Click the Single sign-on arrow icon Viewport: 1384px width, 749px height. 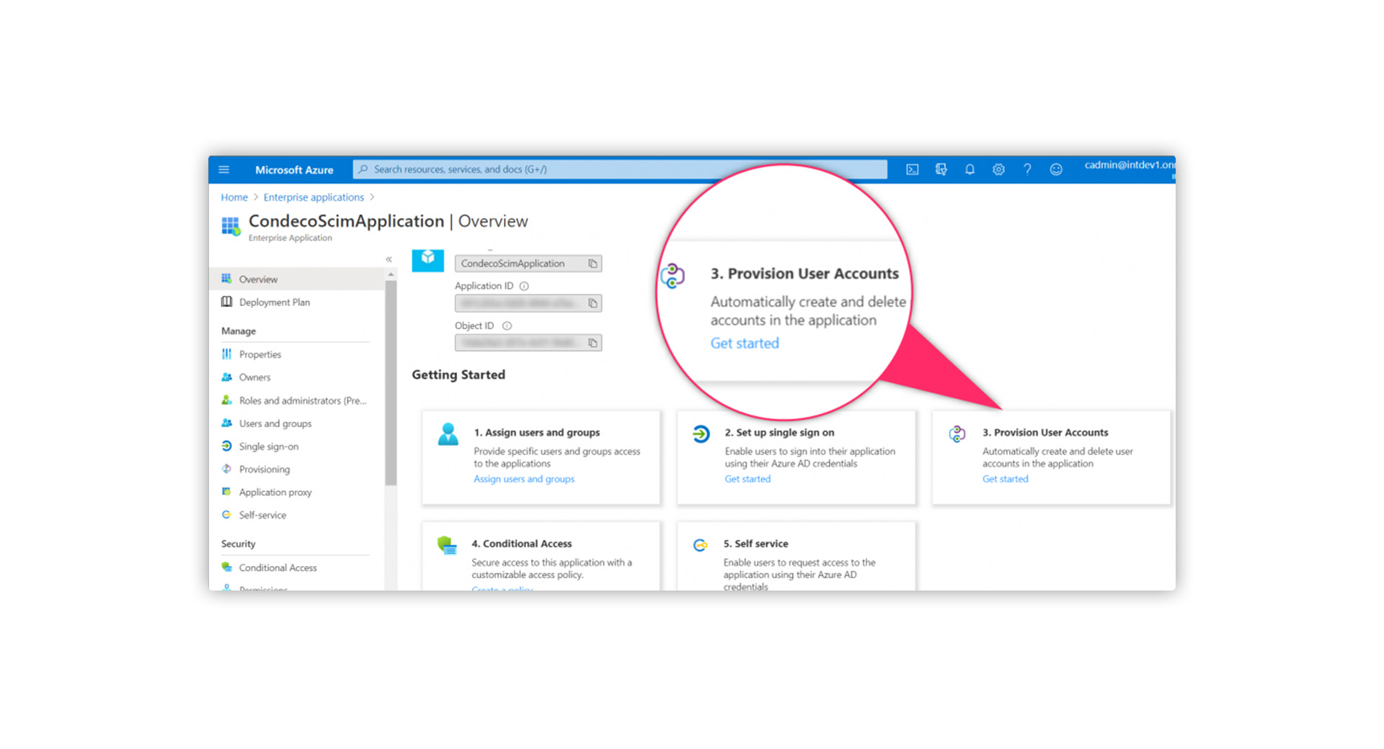coord(226,446)
